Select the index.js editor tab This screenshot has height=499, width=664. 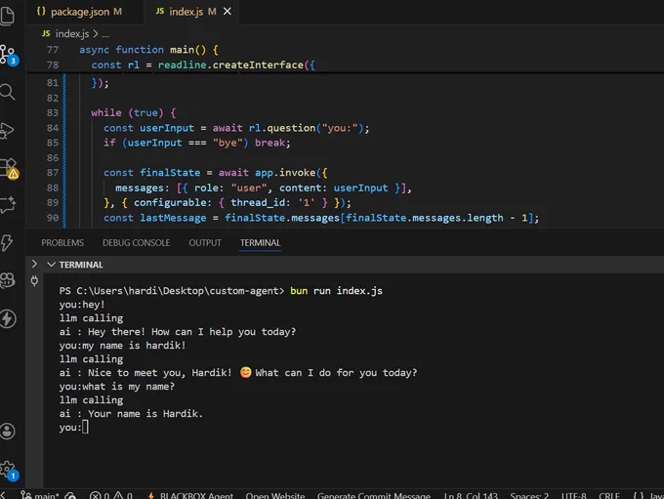coord(186,12)
